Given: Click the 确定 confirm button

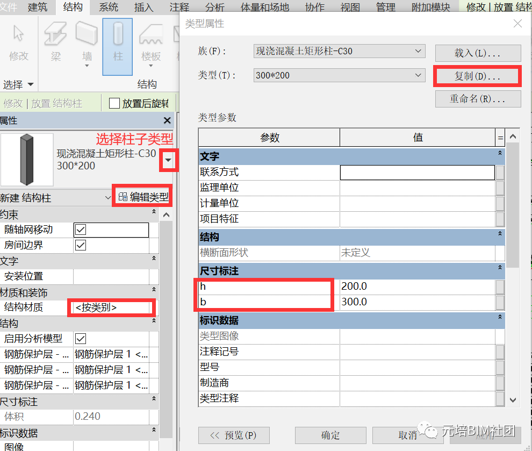Looking at the screenshot, I should pyautogui.click(x=330, y=435).
